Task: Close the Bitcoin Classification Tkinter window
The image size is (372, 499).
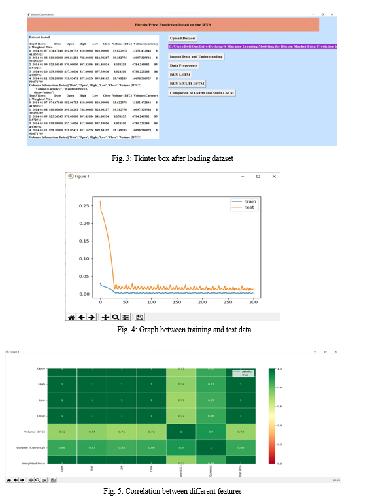Action: coord(332,14)
